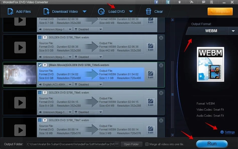Open the registration list icon in the title bar
The image size is (238, 149).
[x=212, y=2]
